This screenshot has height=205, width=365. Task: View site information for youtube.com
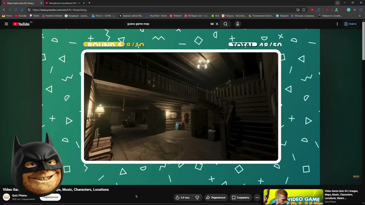click(29, 10)
